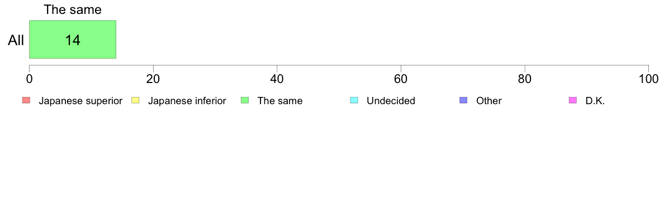
Task: Click the 80 axis tick label
Action: tap(525, 79)
